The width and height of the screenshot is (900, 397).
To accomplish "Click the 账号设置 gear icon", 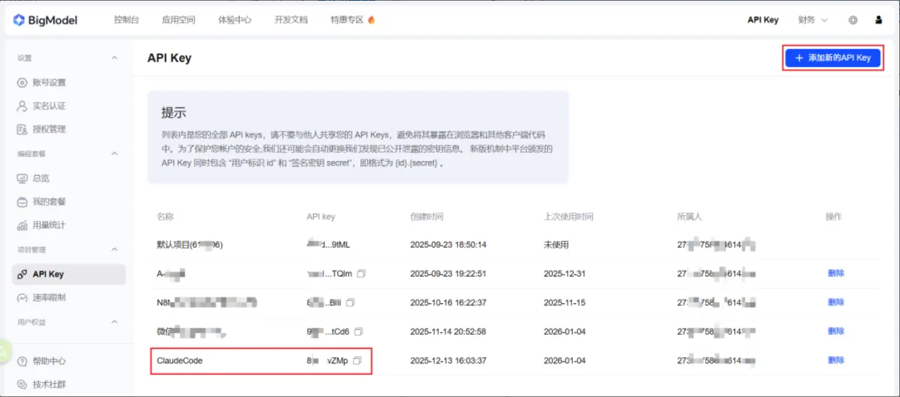I will click(22, 82).
